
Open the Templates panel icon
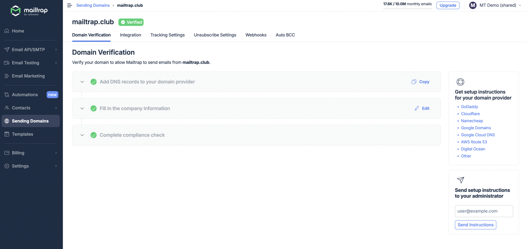coord(7,134)
